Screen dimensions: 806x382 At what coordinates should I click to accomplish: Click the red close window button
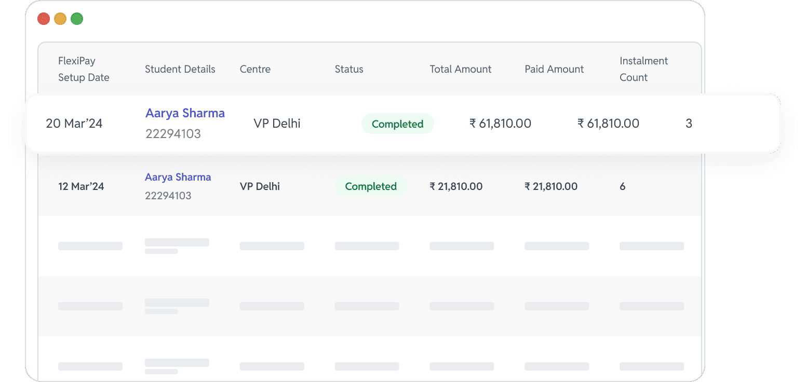coord(44,19)
